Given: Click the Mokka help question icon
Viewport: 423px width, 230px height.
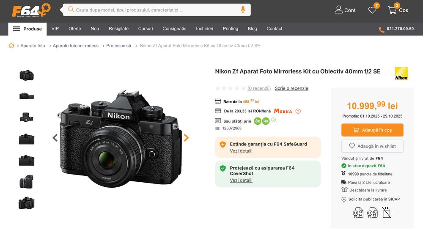Looking at the screenshot, I should (298, 111).
